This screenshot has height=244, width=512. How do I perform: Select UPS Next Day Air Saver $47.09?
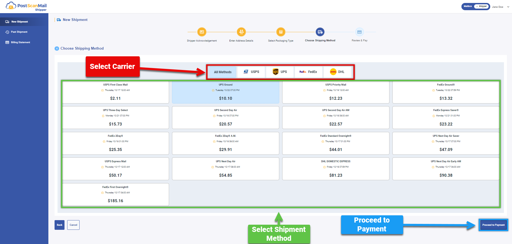(x=446, y=143)
